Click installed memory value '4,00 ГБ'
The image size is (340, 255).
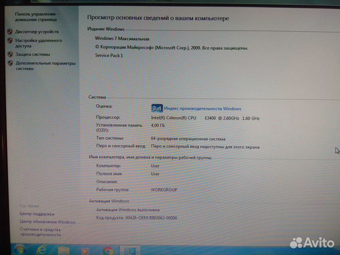(158, 125)
